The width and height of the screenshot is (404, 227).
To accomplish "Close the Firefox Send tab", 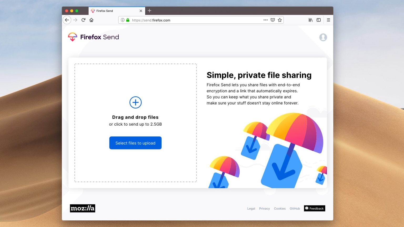I will 141,11.
